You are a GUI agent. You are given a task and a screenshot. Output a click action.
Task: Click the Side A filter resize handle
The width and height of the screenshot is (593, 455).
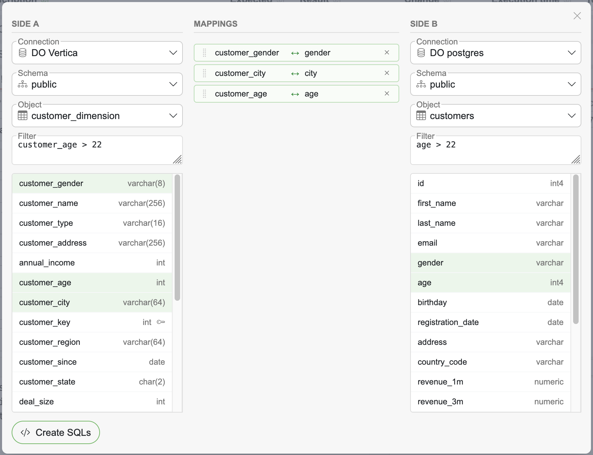(x=177, y=159)
